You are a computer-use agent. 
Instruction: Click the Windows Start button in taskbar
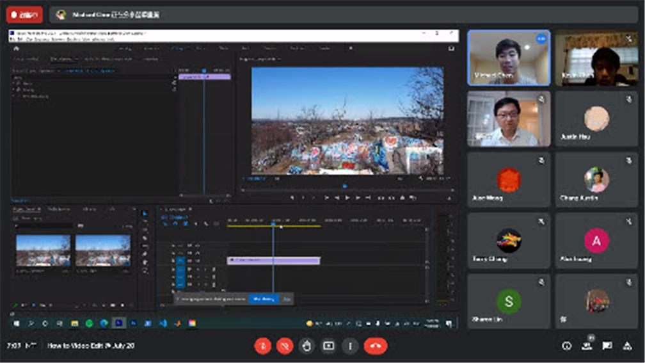coord(15,323)
